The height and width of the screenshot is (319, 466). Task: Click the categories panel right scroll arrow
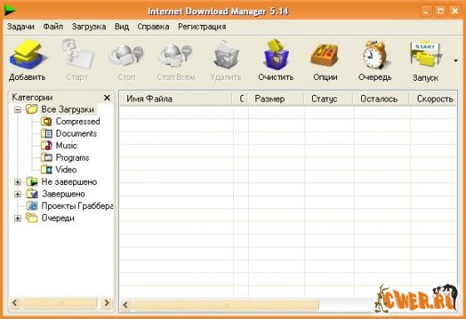click(x=107, y=303)
